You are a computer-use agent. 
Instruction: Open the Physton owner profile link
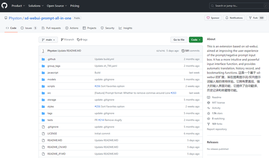[15, 18]
